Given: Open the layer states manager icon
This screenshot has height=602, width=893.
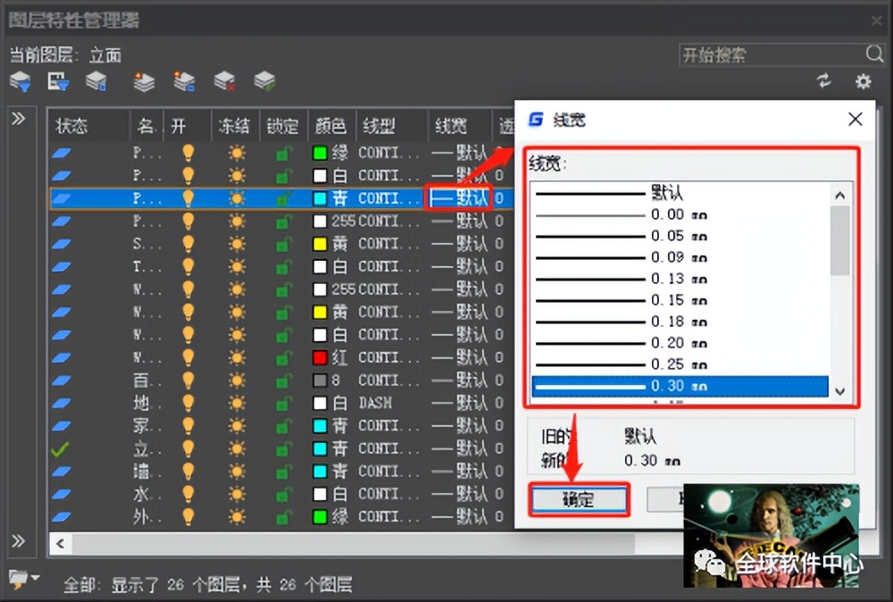Looking at the screenshot, I should [x=96, y=80].
